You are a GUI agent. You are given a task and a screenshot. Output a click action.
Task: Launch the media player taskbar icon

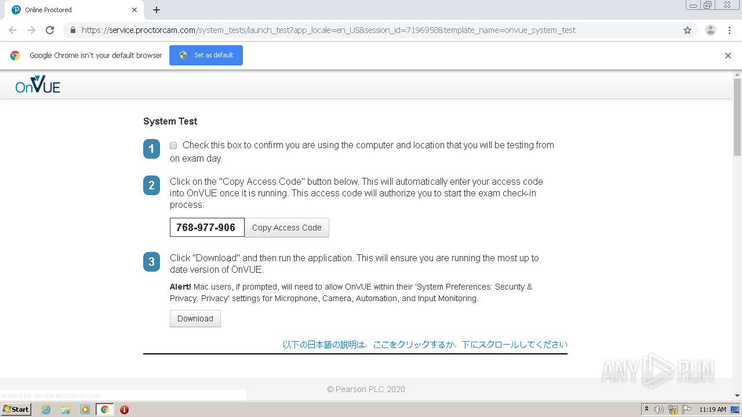tap(85, 409)
